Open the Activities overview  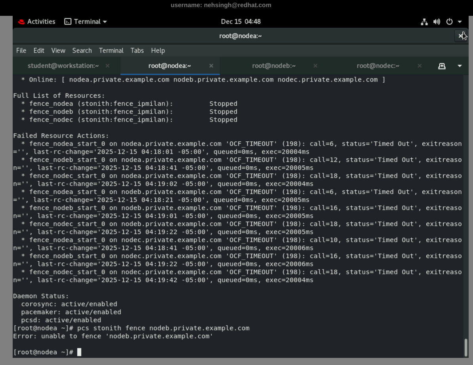36,22
